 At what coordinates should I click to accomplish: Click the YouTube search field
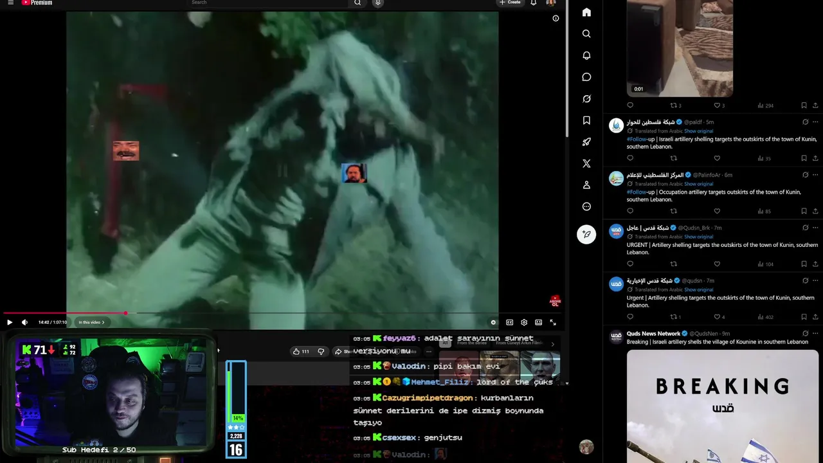click(x=268, y=3)
